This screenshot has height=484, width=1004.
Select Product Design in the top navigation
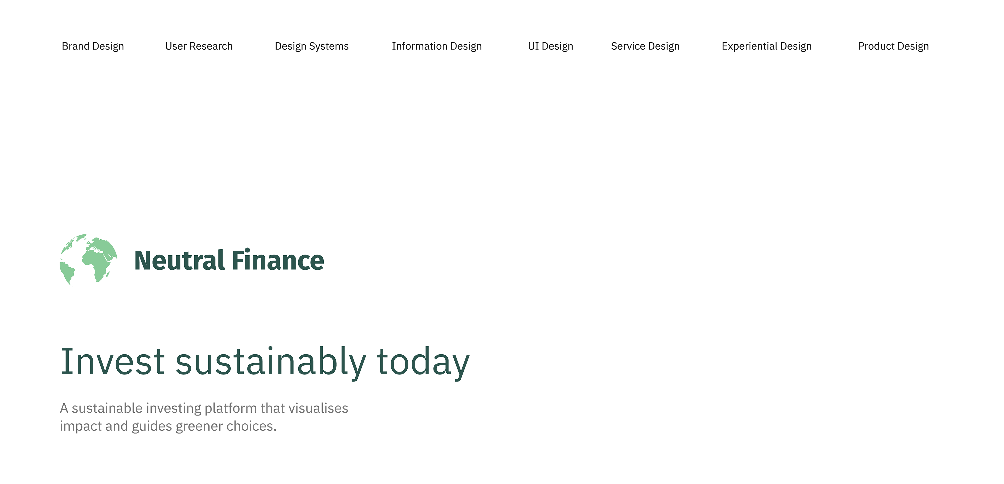click(x=893, y=46)
